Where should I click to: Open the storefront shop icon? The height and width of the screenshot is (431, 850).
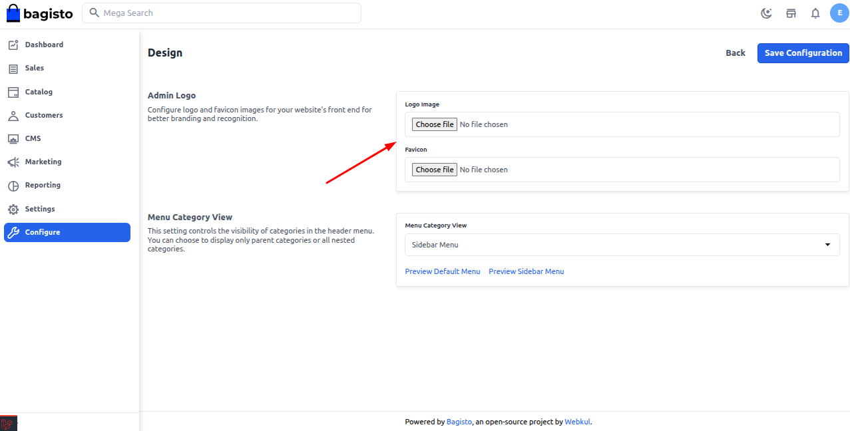tap(791, 13)
